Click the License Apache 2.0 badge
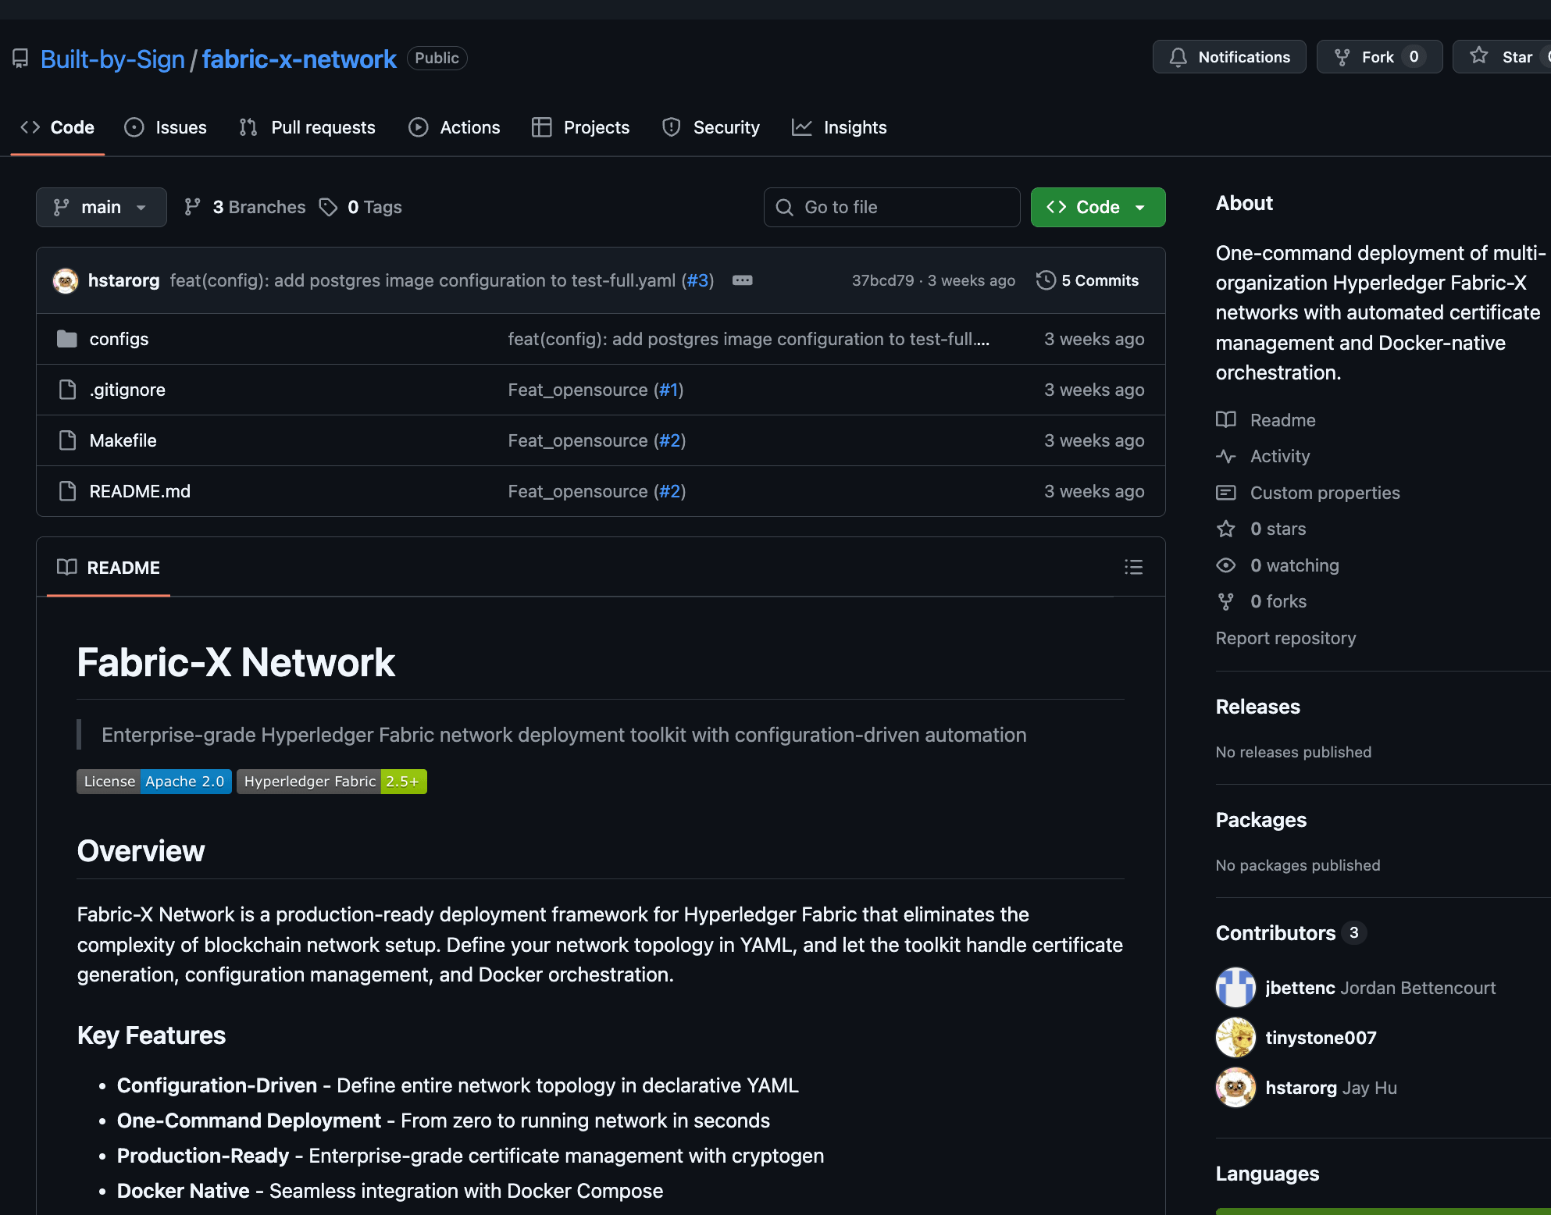Viewport: 1551px width, 1215px height. (154, 782)
